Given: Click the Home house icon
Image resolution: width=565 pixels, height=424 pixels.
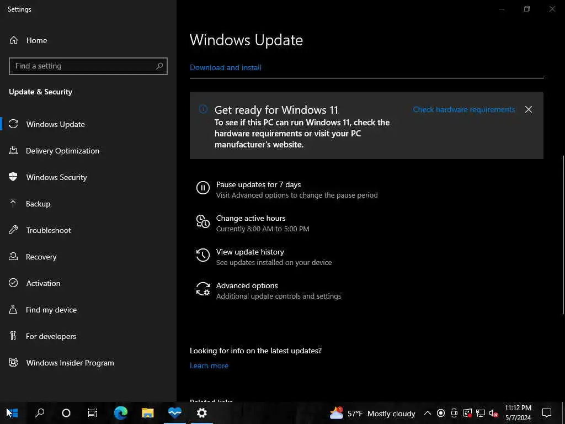Looking at the screenshot, I should click(14, 40).
